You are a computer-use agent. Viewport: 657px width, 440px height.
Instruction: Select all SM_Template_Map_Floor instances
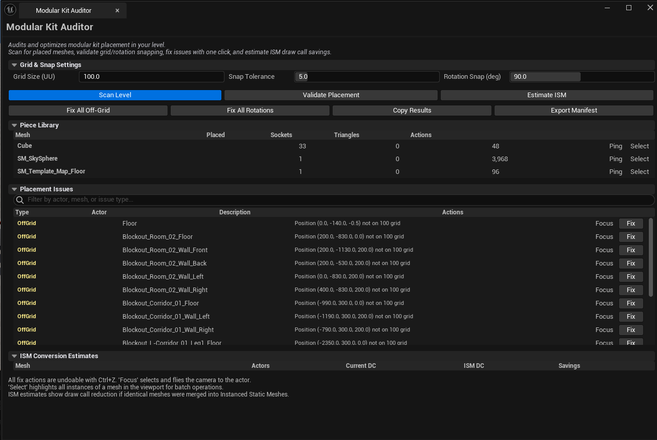click(x=640, y=172)
